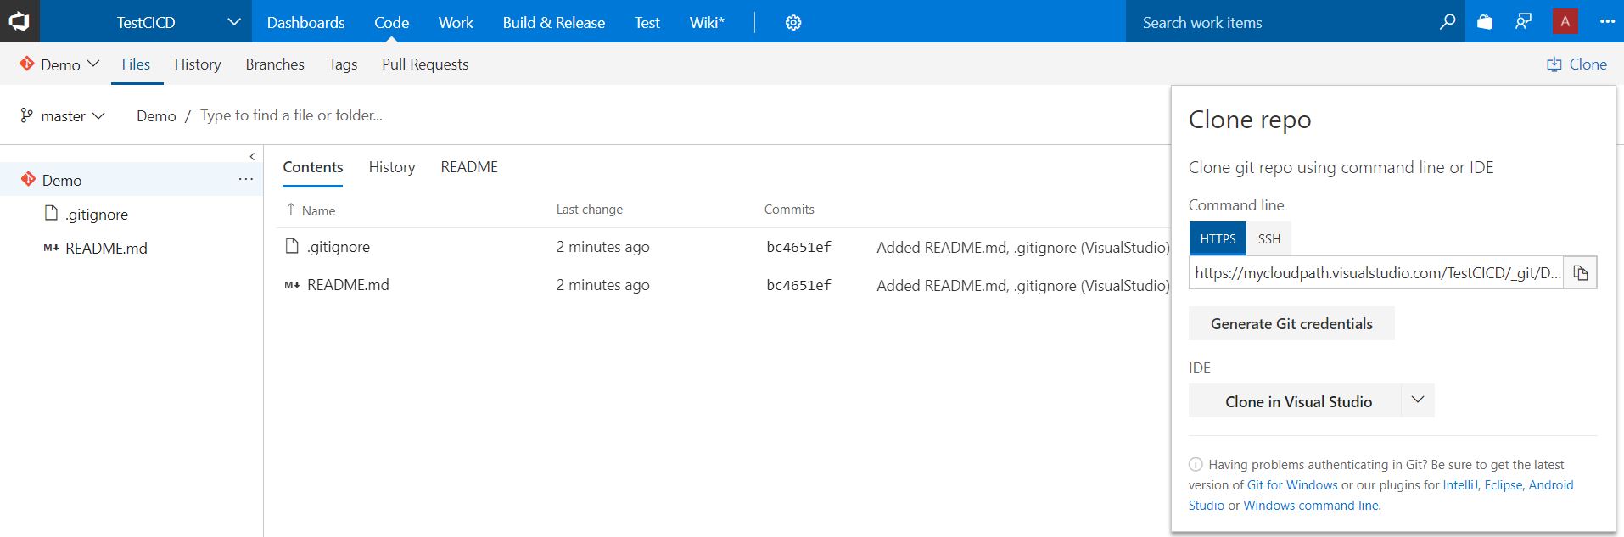Open the Build & Release menu
Viewport: 1624px width, 537px height.
pos(553,23)
